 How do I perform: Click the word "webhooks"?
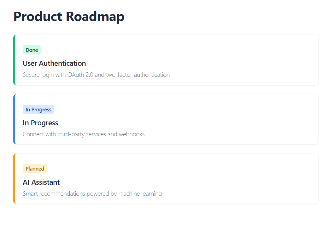tap(132, 134)
